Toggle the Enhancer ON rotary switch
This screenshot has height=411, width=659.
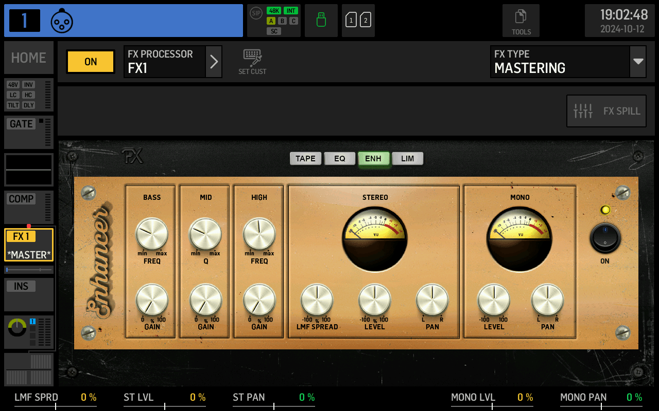605,238
